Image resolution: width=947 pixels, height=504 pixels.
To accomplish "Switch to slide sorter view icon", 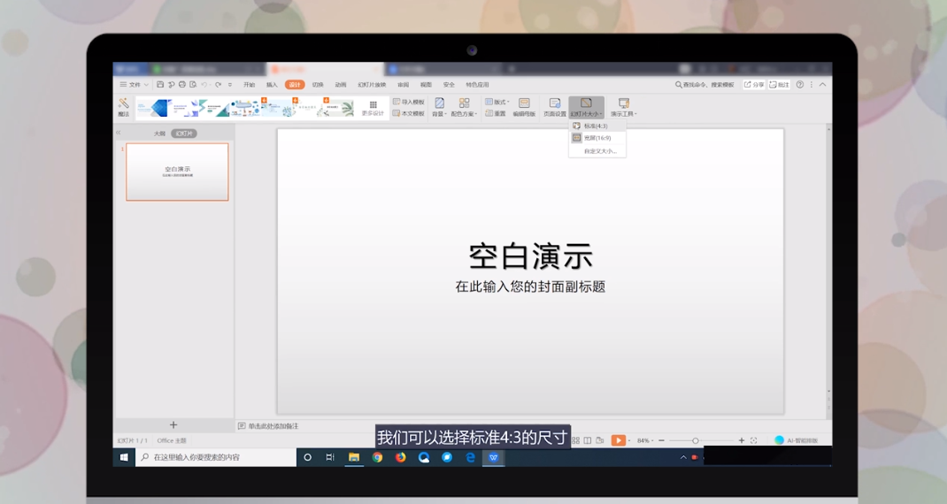I will [x=575, y=440].
